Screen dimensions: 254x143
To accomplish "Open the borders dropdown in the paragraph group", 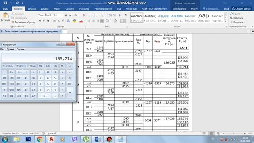I will point(125,21).
